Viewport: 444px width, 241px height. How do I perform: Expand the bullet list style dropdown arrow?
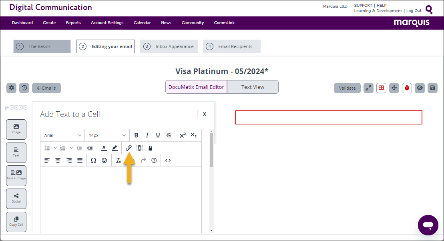click(55, 148)
